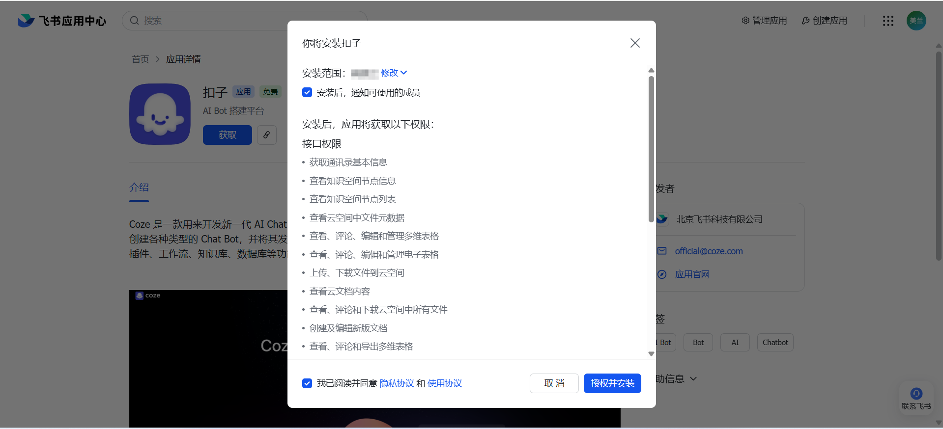Select the Bot tag

pyautogui.click(x=698, y=343)
